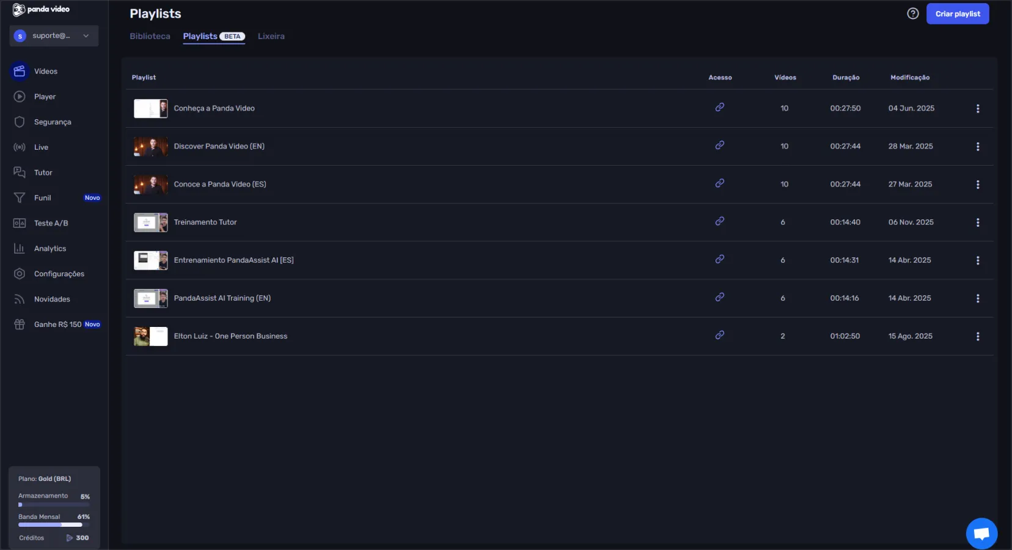Open more options for Treinamento Tutor
This screenshot has height=550, width=1012.
coord(978,222)
